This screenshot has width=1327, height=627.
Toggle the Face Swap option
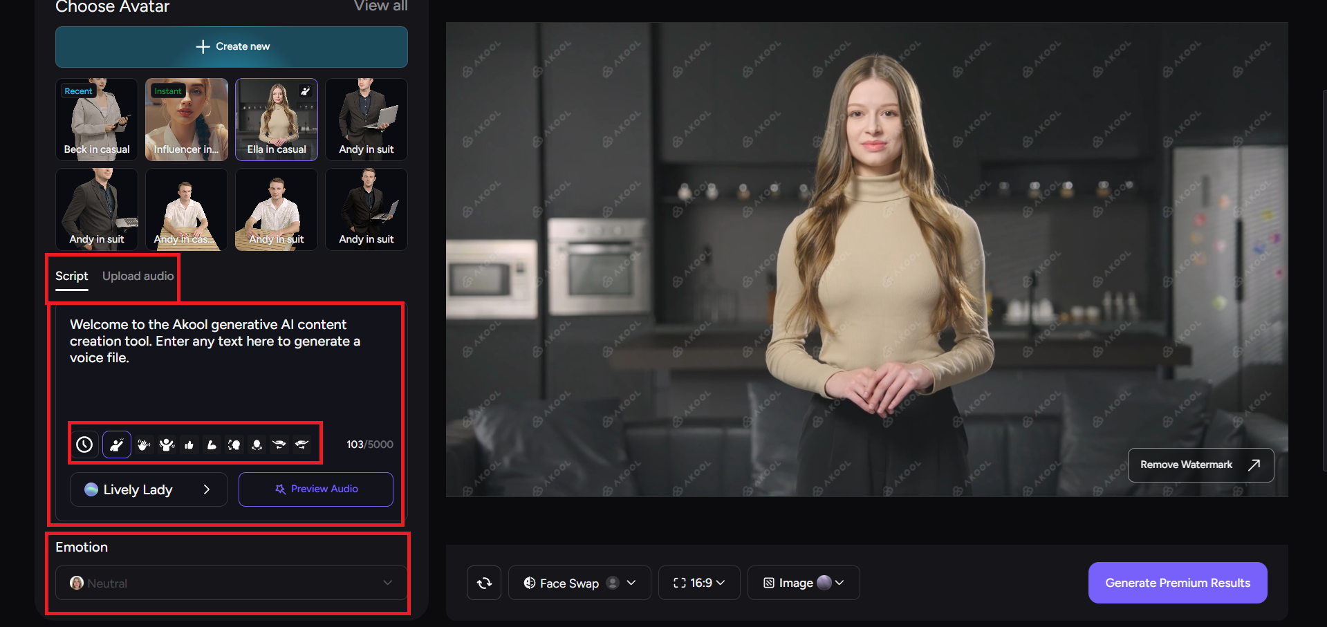point(579,582)
